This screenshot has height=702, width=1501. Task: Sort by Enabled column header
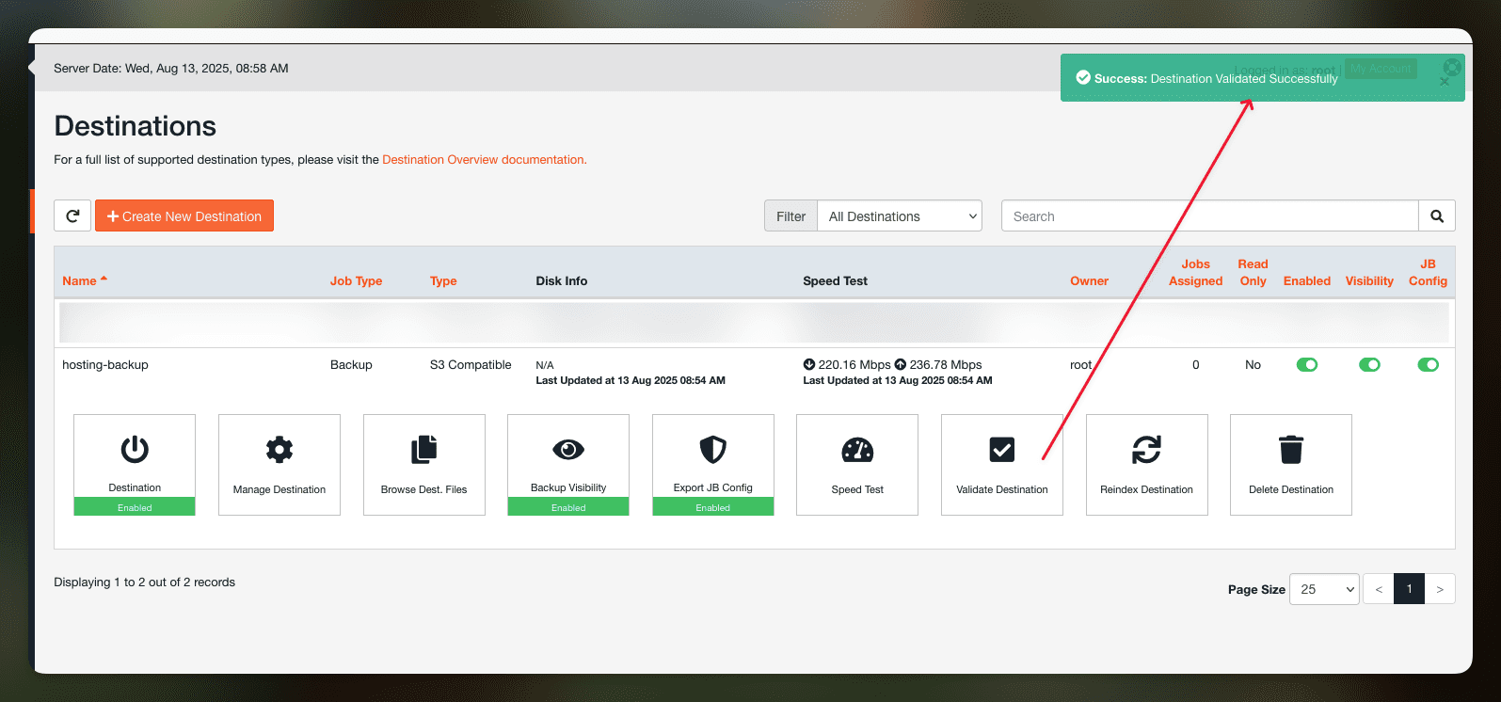1306,280
